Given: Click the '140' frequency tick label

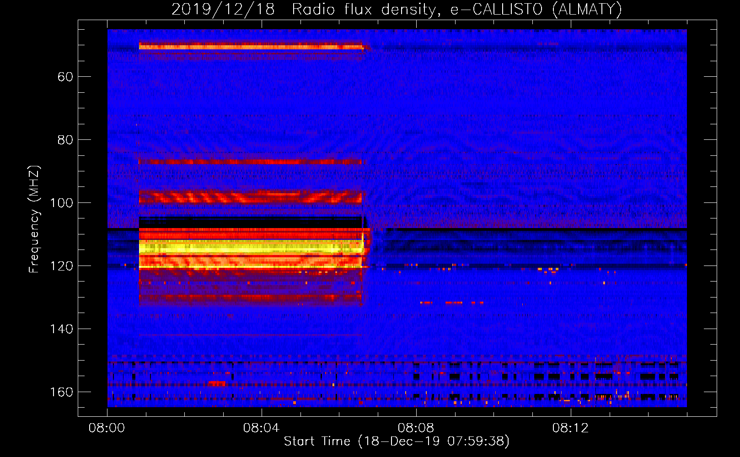Looking at the screenshot, I should [x=61, y=329].
